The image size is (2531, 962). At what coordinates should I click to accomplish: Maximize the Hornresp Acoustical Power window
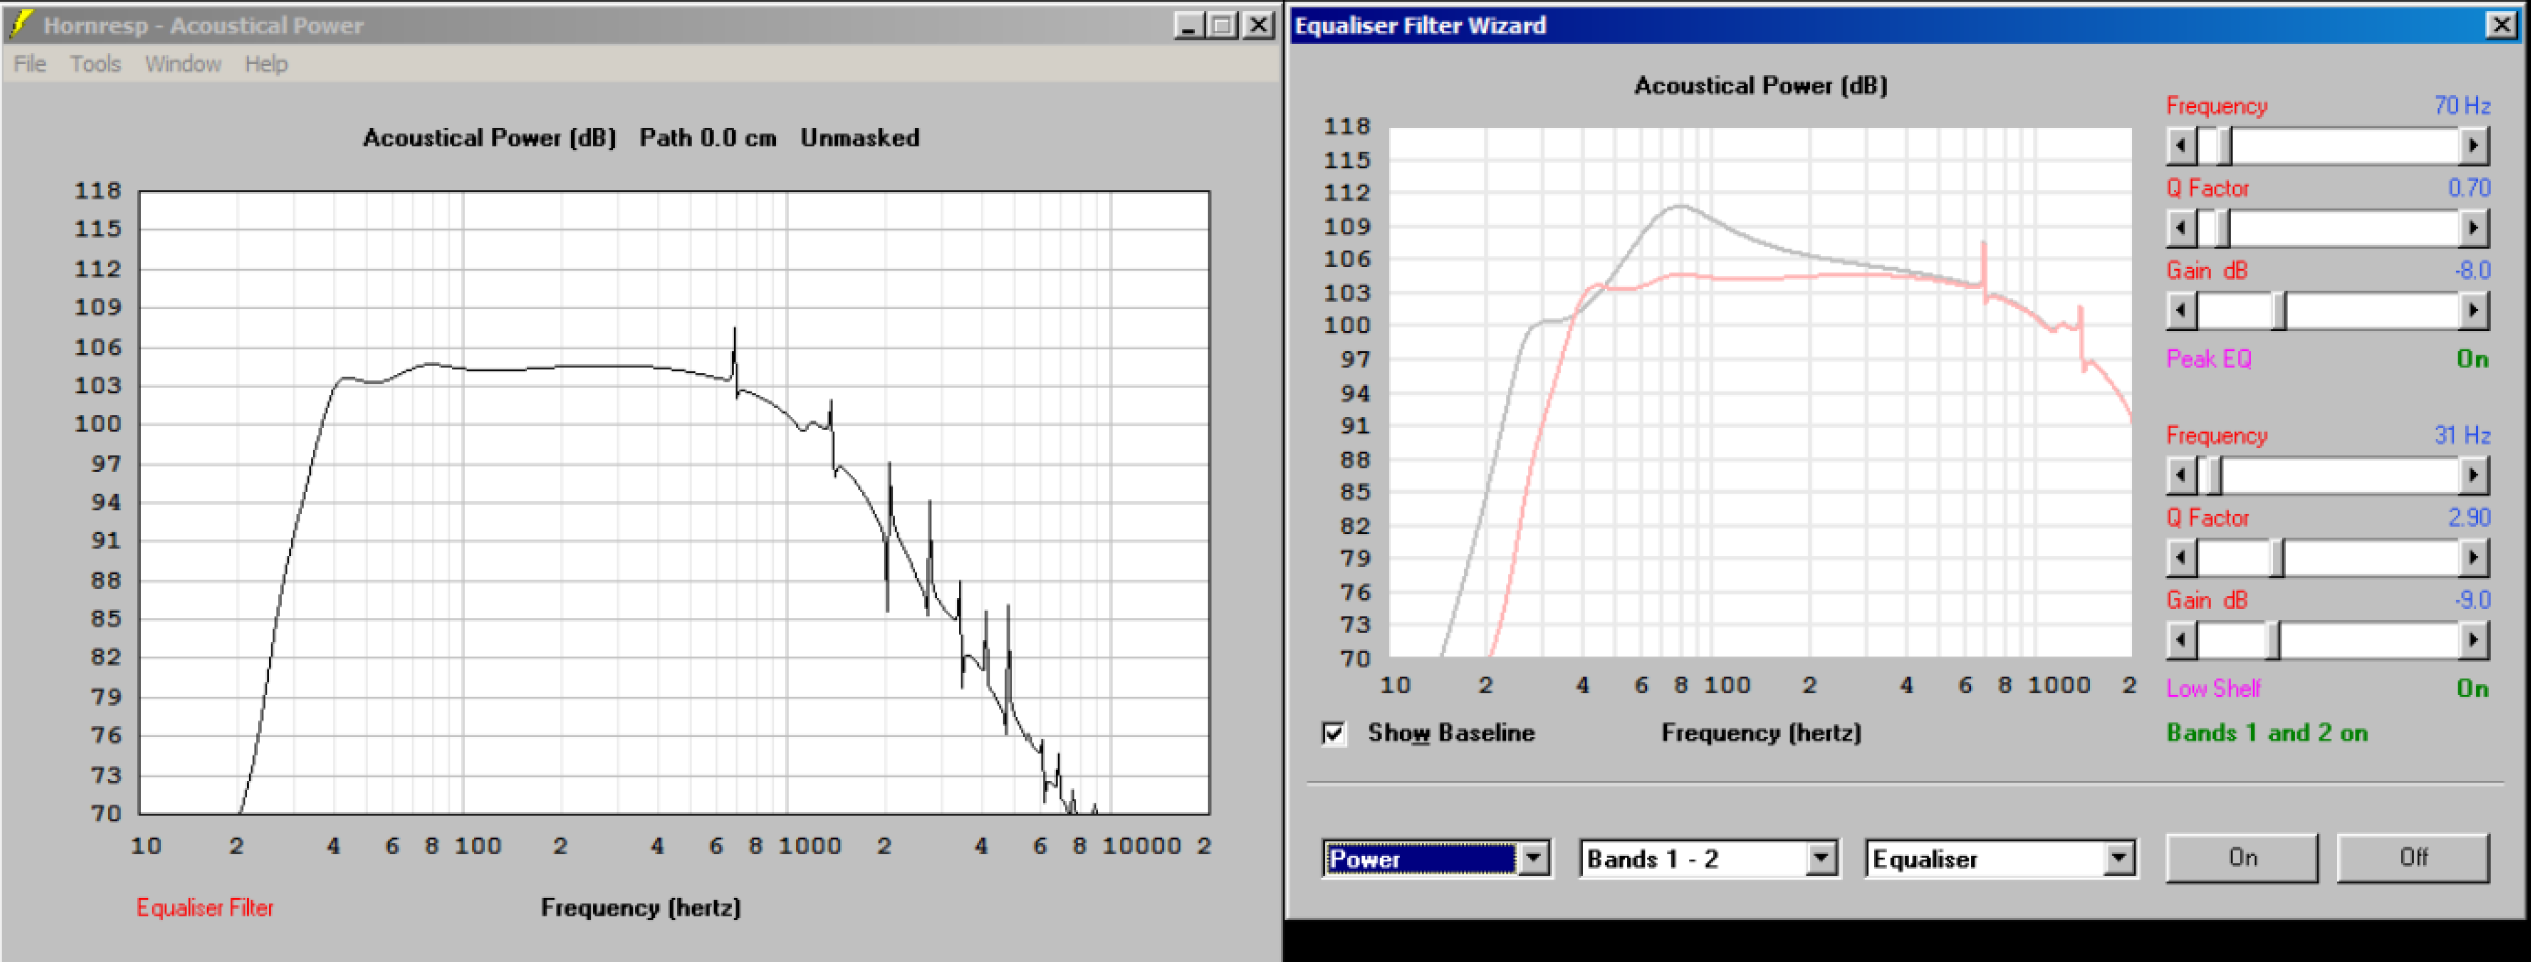pos(1222,25)
